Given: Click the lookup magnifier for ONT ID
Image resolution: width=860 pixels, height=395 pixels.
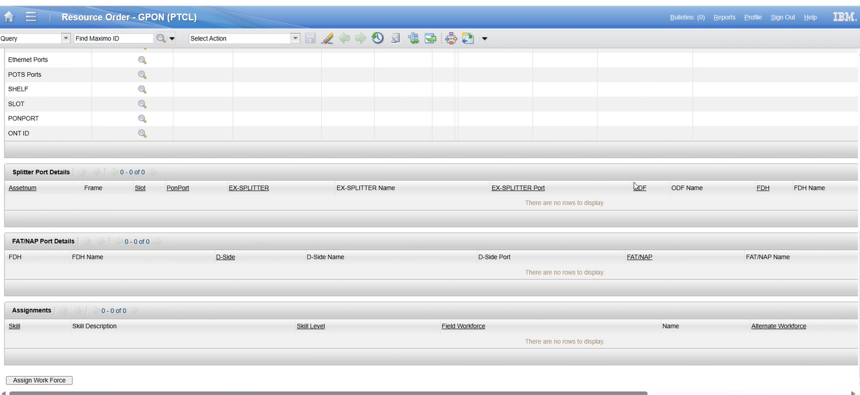Looking at the screenshot, I should point(142,134).
